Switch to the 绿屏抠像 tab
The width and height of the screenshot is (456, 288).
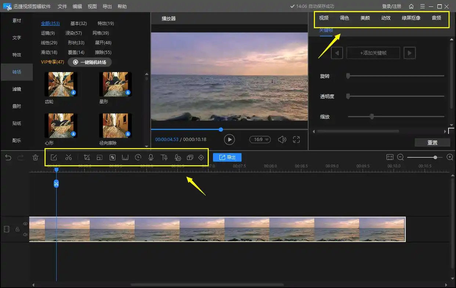(x=411, y=18)
